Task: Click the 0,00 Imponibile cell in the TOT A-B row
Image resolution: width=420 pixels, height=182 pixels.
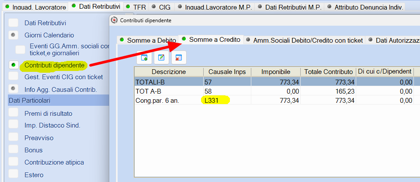Action: click(x=276, y=91)
